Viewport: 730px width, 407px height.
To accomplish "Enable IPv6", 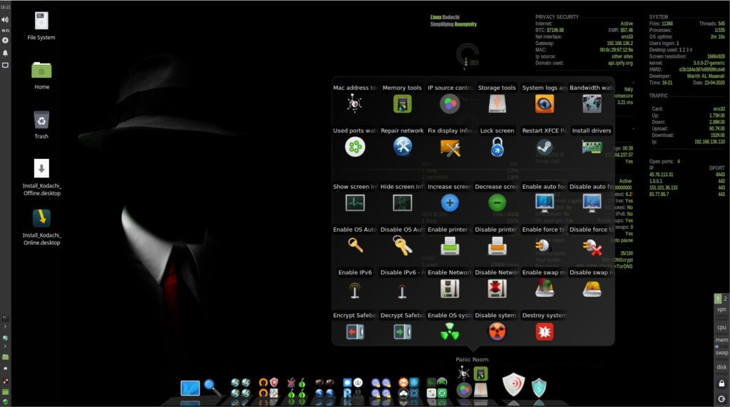I will (355, 289).
